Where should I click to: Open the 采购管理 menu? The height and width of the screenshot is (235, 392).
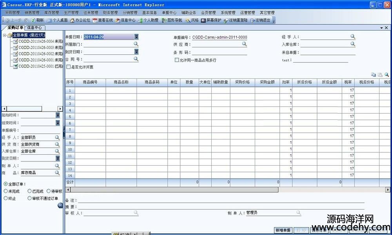point(12,13)
